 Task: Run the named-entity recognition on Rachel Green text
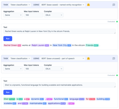coord(8,39)
